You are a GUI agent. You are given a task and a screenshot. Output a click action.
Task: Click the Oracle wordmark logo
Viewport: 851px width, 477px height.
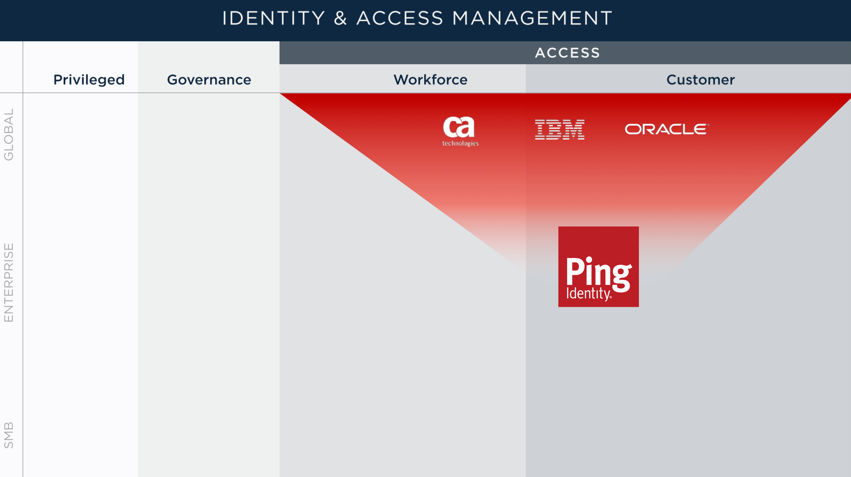(x=667, y=129)
